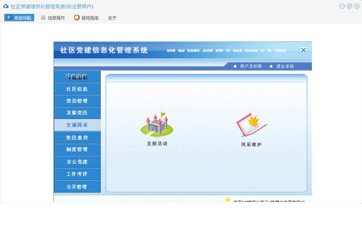Open 党员管理 in the sidebar
The image size is (362, 237).
pos(77,101)
